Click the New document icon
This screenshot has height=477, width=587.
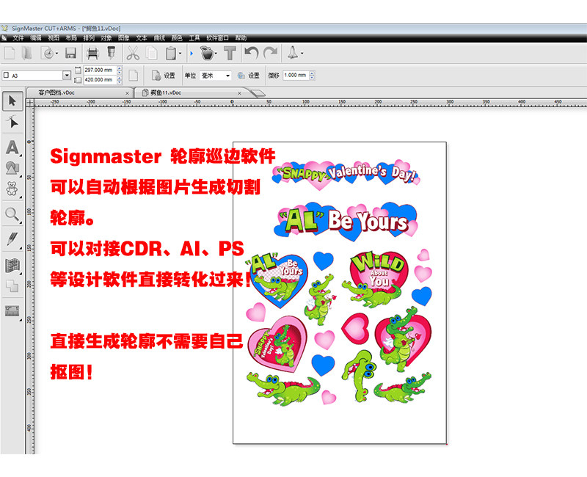point(10,54)
